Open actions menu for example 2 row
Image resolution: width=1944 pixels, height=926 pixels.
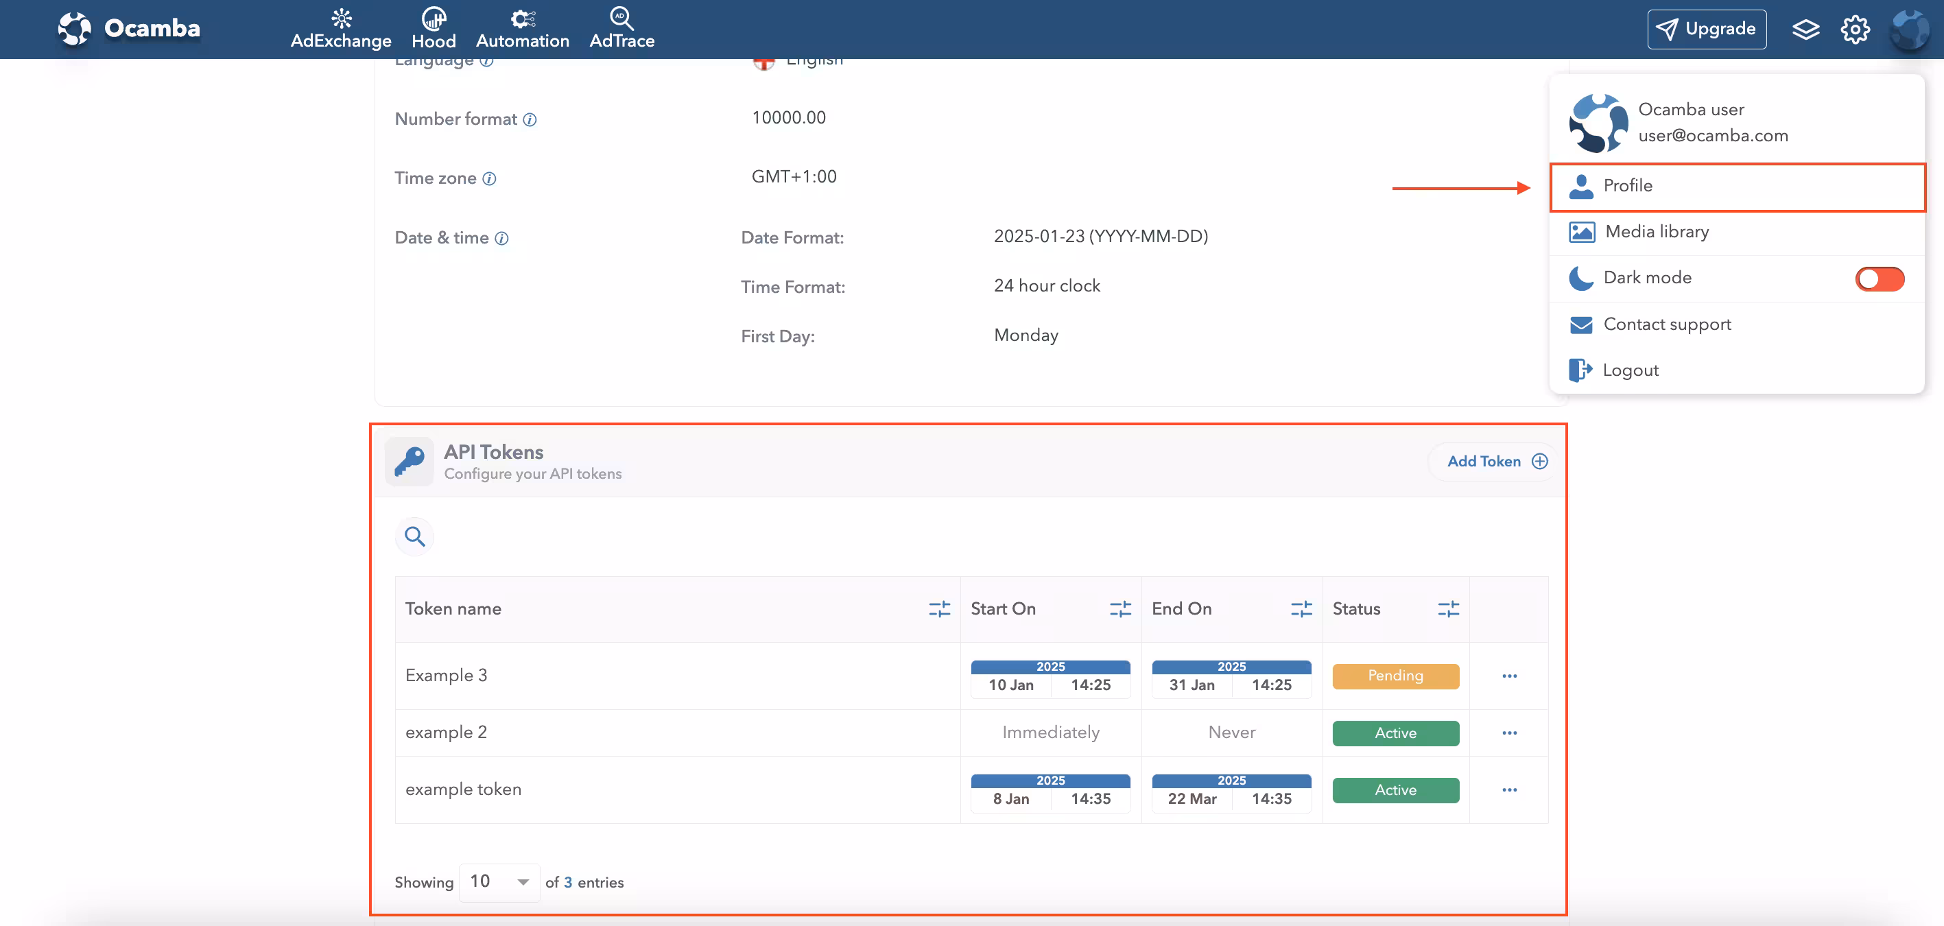[1508, 733]
